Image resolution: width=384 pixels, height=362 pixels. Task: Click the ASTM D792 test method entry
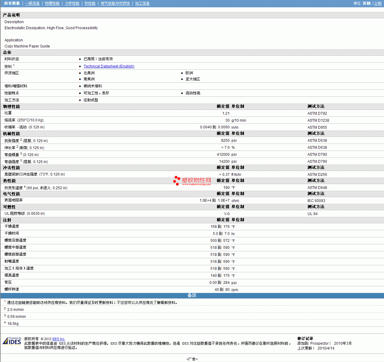[x=317, y=113]
